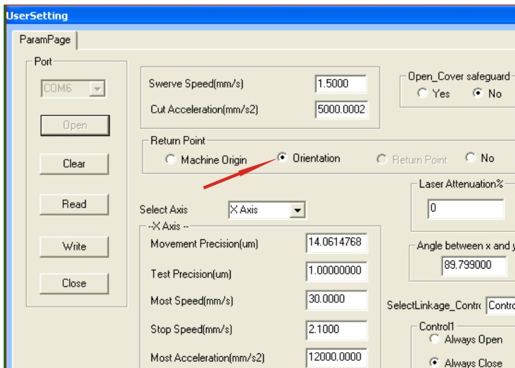Click the Most Speed value field
Image resolution: width=515 pixels, height=368 pixels.
[x=336, y=300]
